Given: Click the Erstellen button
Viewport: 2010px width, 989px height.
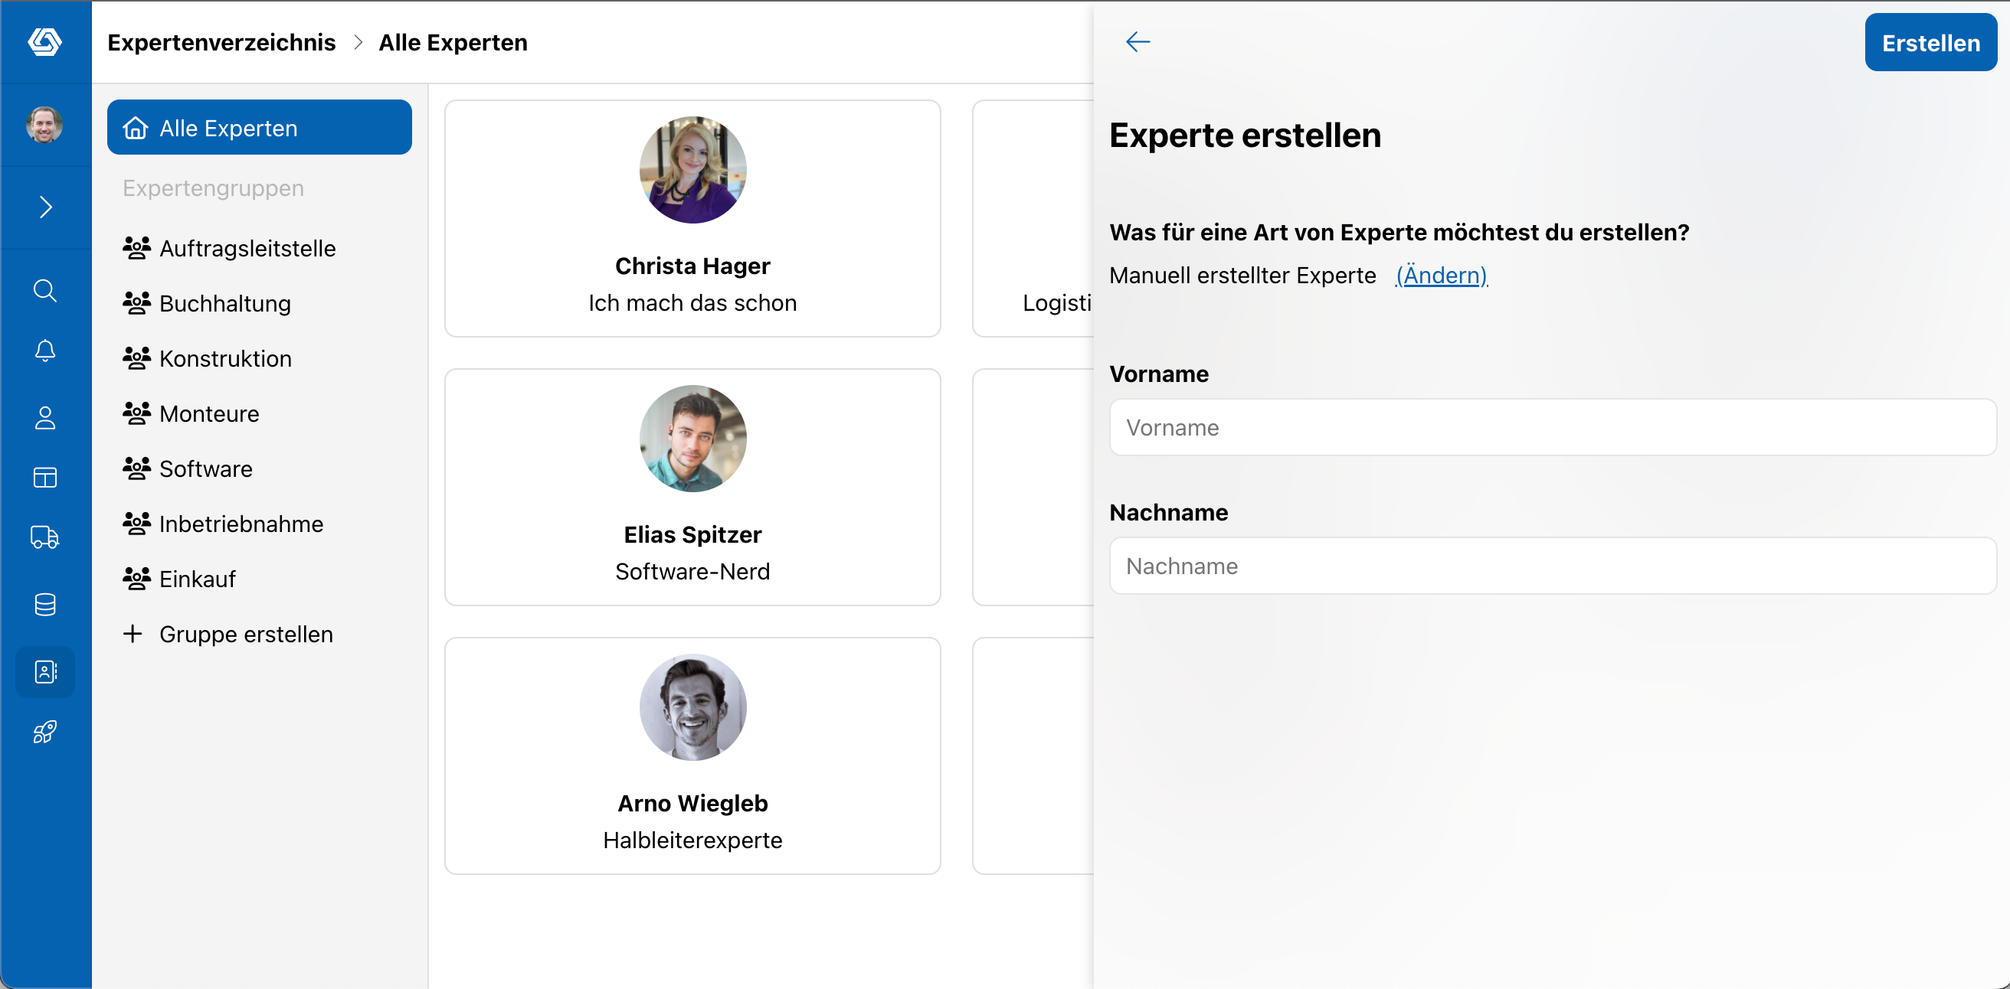Looking at the screenshot, I should click(x=1930, y=42).
